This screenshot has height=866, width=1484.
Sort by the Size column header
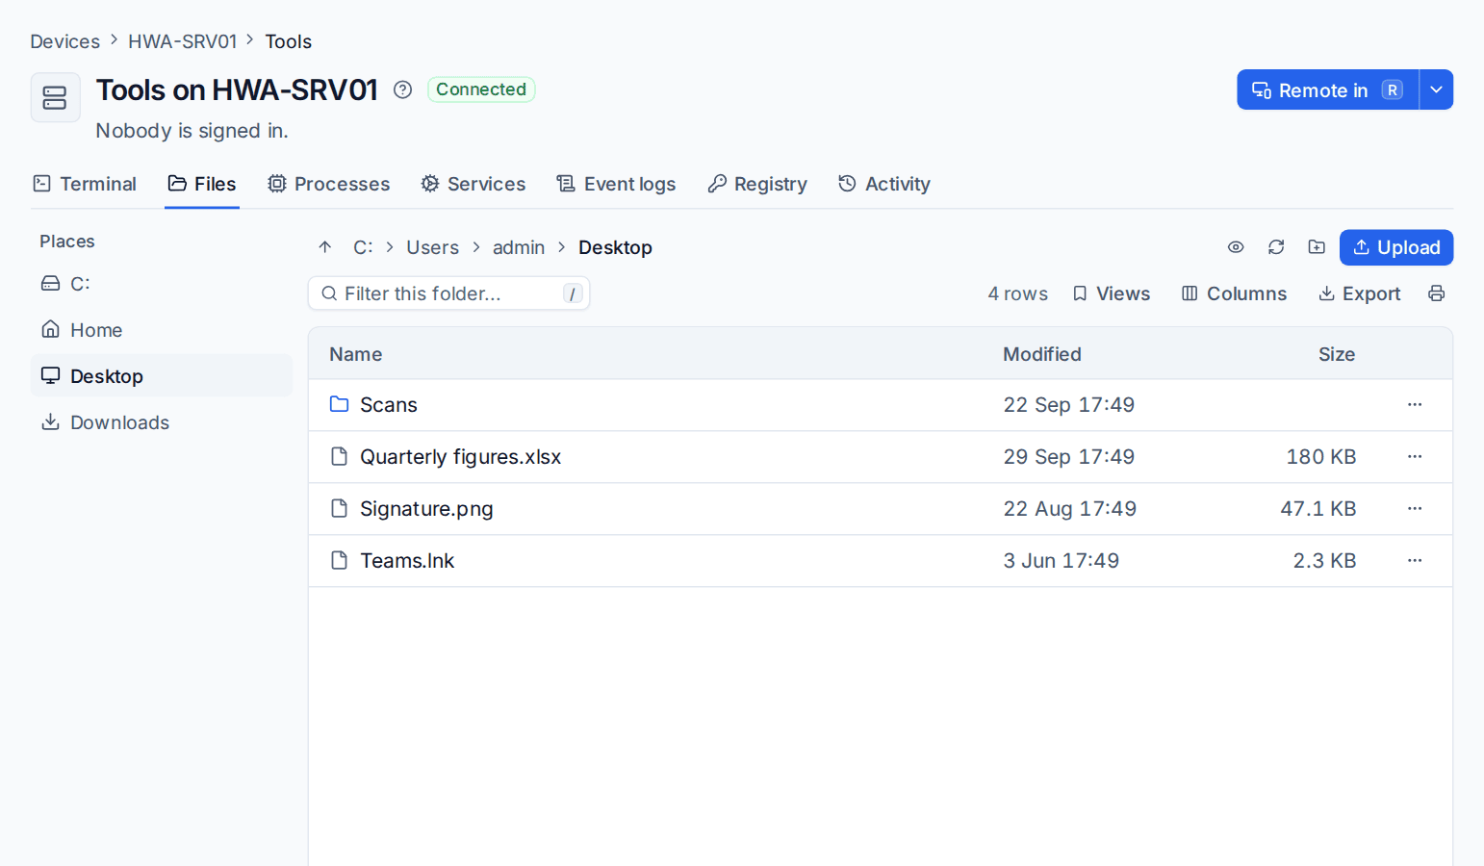[x=1337, y=354]
